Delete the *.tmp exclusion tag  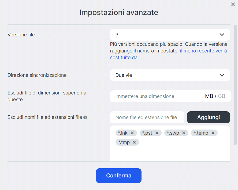[134, 142]
